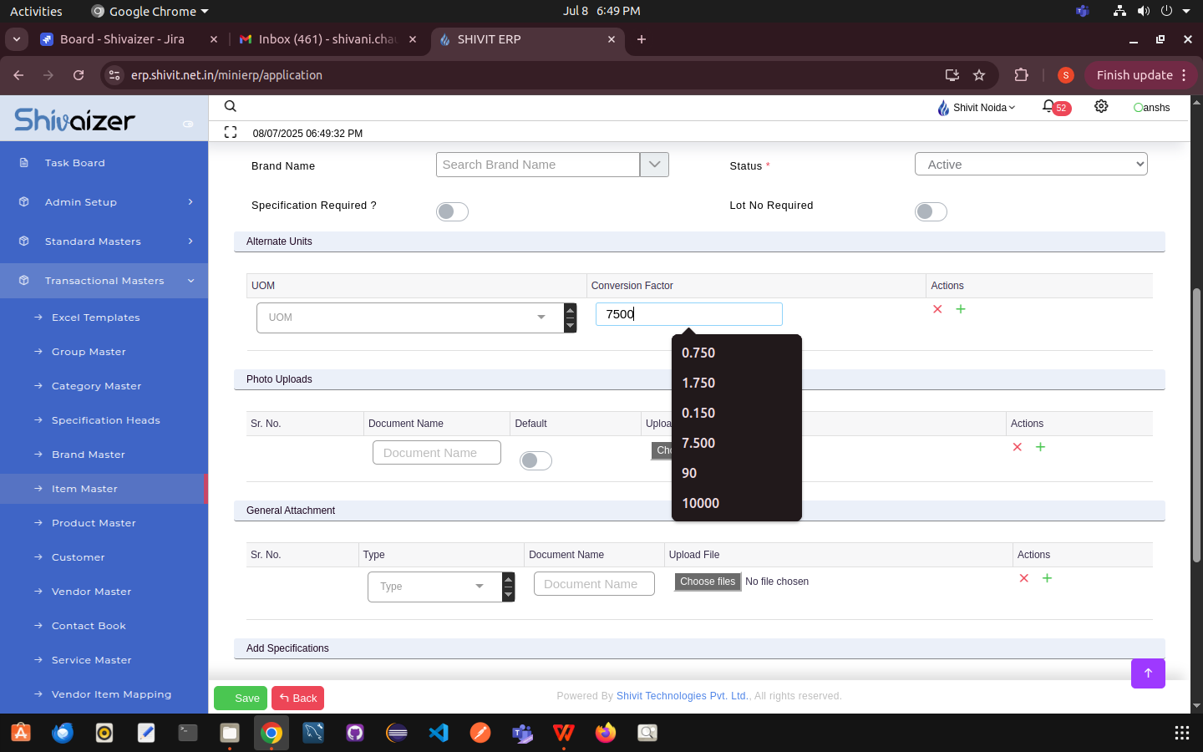Open the settings gear icon

click(x=1101, y=106)
